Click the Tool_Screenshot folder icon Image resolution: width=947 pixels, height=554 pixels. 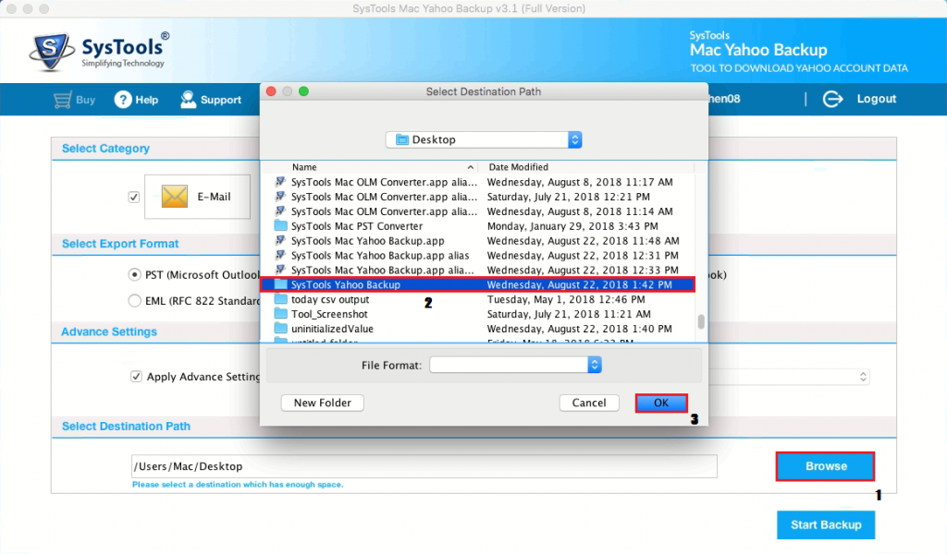pyautogui.click(x=280, y=314)
